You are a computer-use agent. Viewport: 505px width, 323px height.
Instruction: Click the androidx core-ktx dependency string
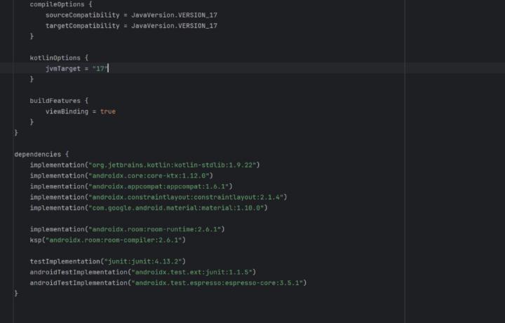149,176
